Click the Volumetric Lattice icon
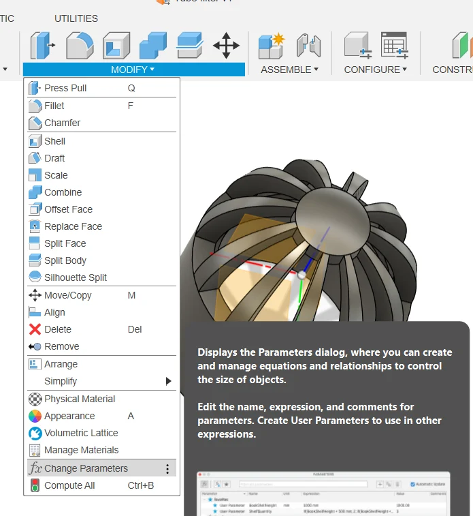The height and width of the screenshot is (516, 473). pos(35,434)
